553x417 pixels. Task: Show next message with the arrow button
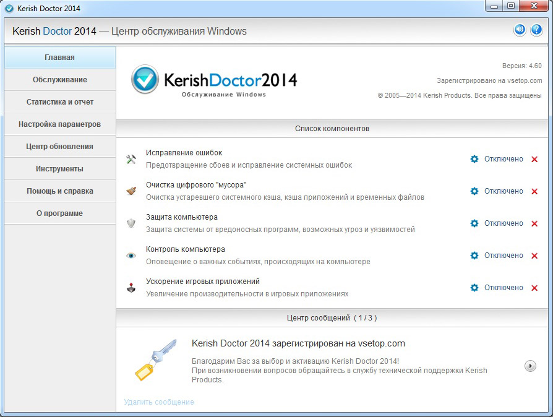click(x=530, y=366)
